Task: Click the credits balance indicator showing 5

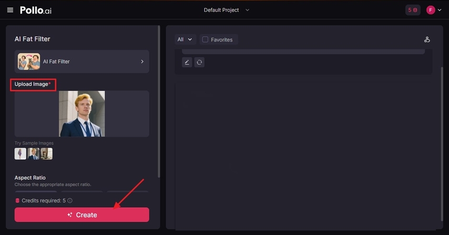Action: tap(413, 10)
